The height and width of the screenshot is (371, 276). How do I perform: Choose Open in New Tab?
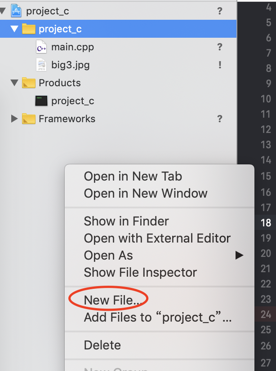[x=133, y=177]
